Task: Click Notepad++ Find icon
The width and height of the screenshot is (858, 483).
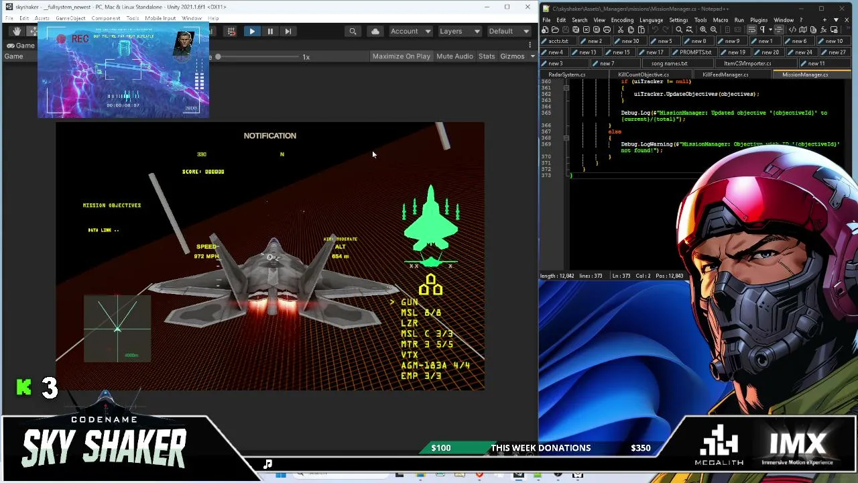Action: [x=679, y=30]
